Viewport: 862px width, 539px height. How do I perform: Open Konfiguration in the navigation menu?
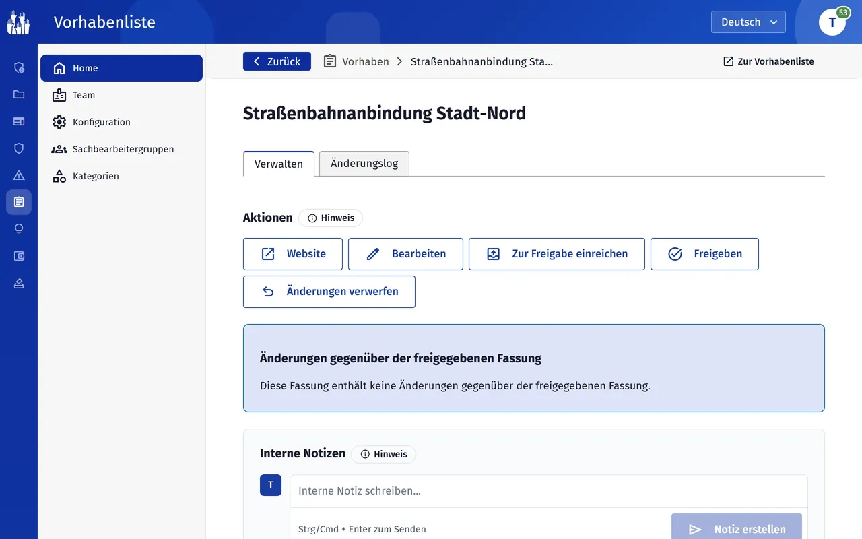point(121,122)
